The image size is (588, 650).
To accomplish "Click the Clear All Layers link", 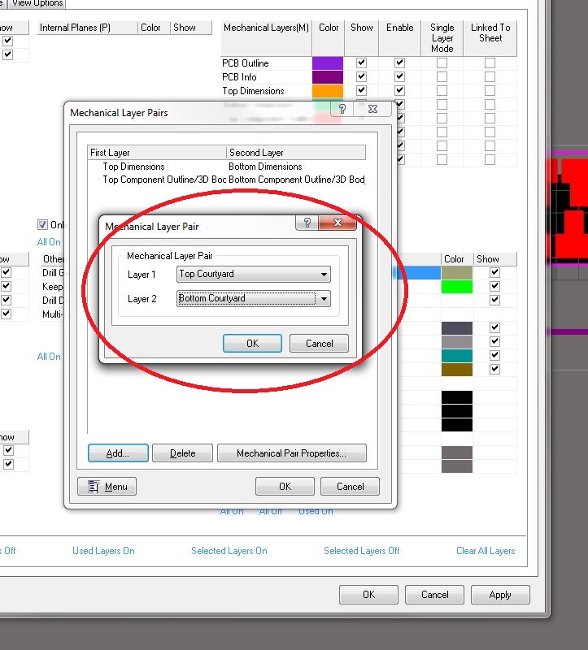I will pyautogui.click(x=486, y=551).
